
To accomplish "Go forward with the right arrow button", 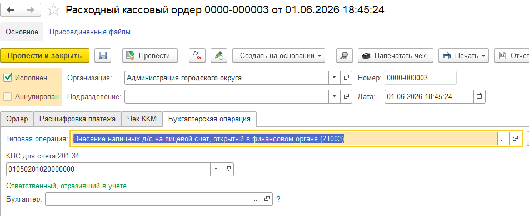I will pos(31,10).
